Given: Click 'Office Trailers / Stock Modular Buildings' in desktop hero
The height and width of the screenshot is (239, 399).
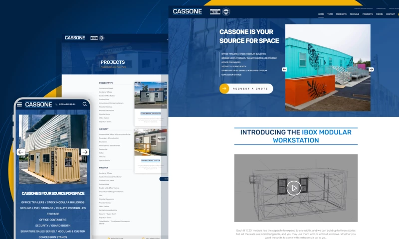Looking at the screenshot, I should click(243, 54).
